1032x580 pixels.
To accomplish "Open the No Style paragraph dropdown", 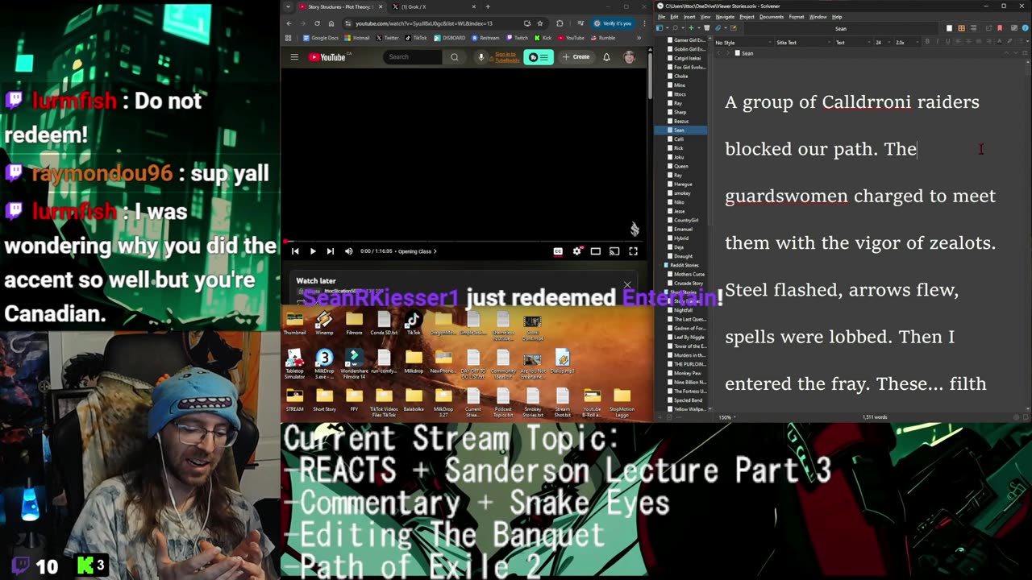I will click(743, 43).
